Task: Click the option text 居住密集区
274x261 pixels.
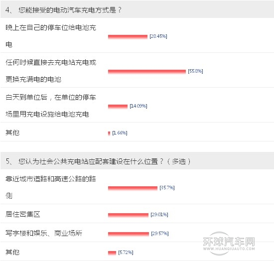Action: tap(23, 214)
